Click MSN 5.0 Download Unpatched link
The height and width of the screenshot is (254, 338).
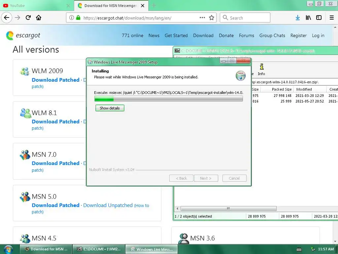coord(108,205)
